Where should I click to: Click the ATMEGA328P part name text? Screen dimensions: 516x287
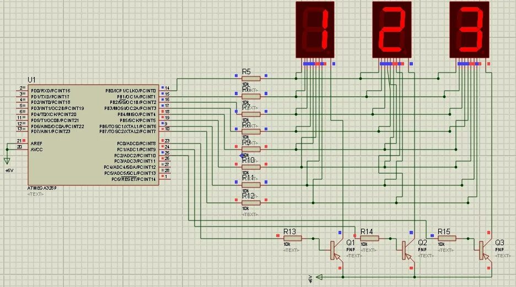coord(42,189)
